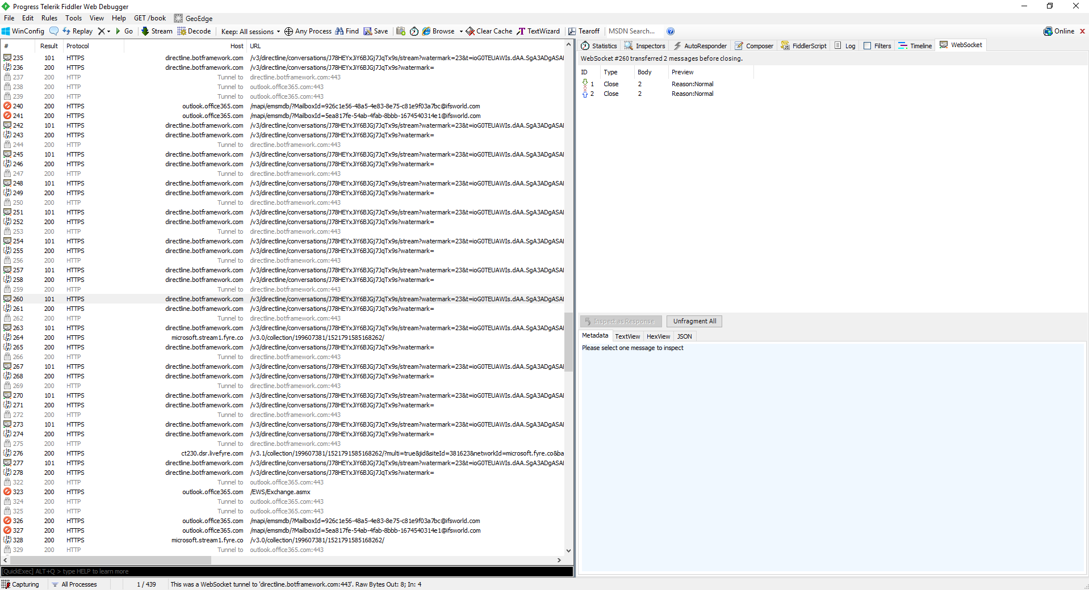Open the Keep: All sessions dropdown
The image size is (1089, 590).
point(249,31)
